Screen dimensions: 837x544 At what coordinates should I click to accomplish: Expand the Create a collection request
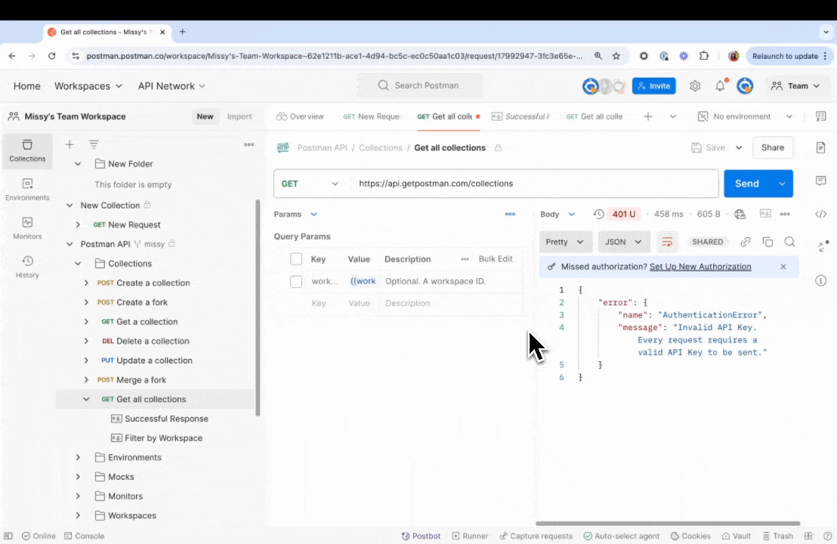point(86,283)
